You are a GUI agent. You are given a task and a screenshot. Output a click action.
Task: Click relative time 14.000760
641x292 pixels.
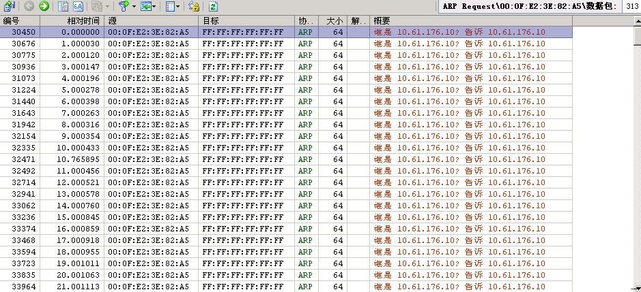pos(78,206)
